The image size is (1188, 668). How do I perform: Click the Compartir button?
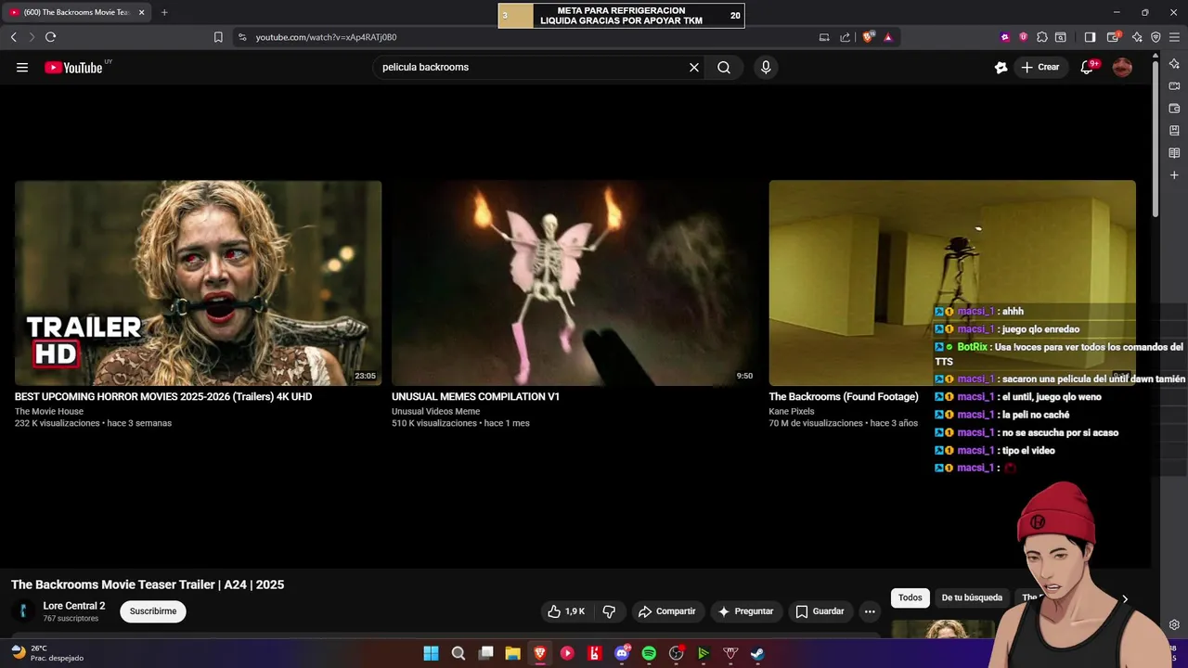(666, 611)
